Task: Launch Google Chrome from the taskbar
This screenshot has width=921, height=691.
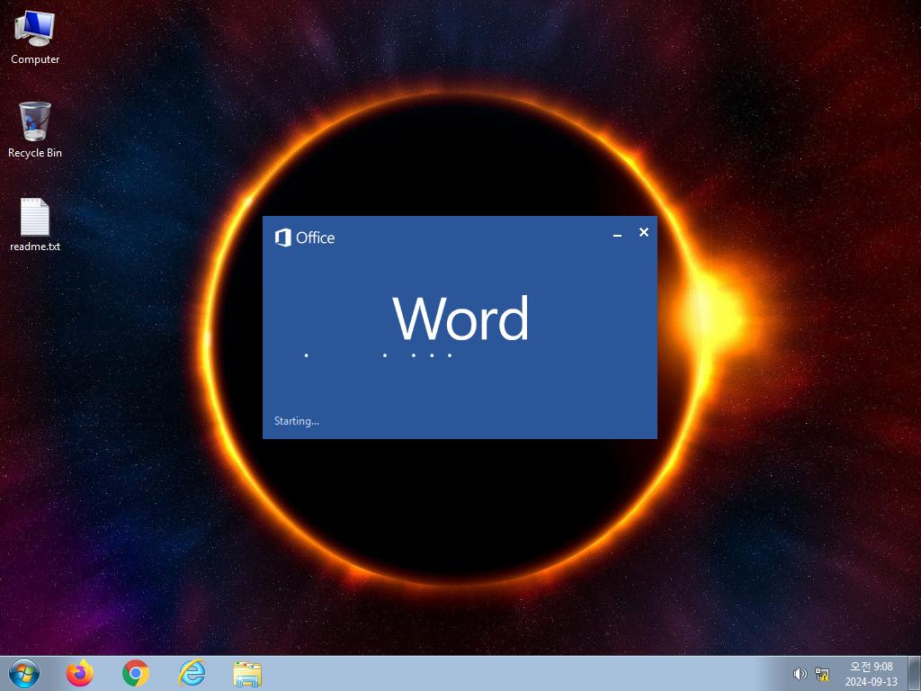Action: click(x=136, y=673)
